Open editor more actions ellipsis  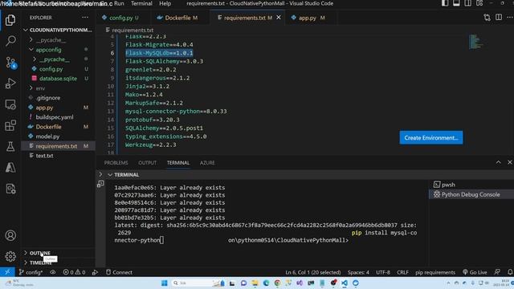click(x=510, y=18)
